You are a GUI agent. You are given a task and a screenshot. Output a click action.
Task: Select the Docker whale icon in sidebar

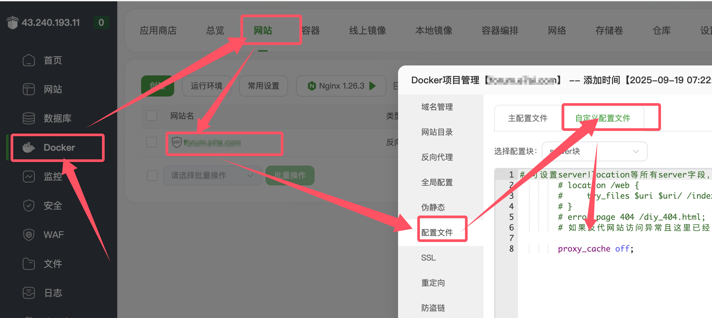coord(29,147)
